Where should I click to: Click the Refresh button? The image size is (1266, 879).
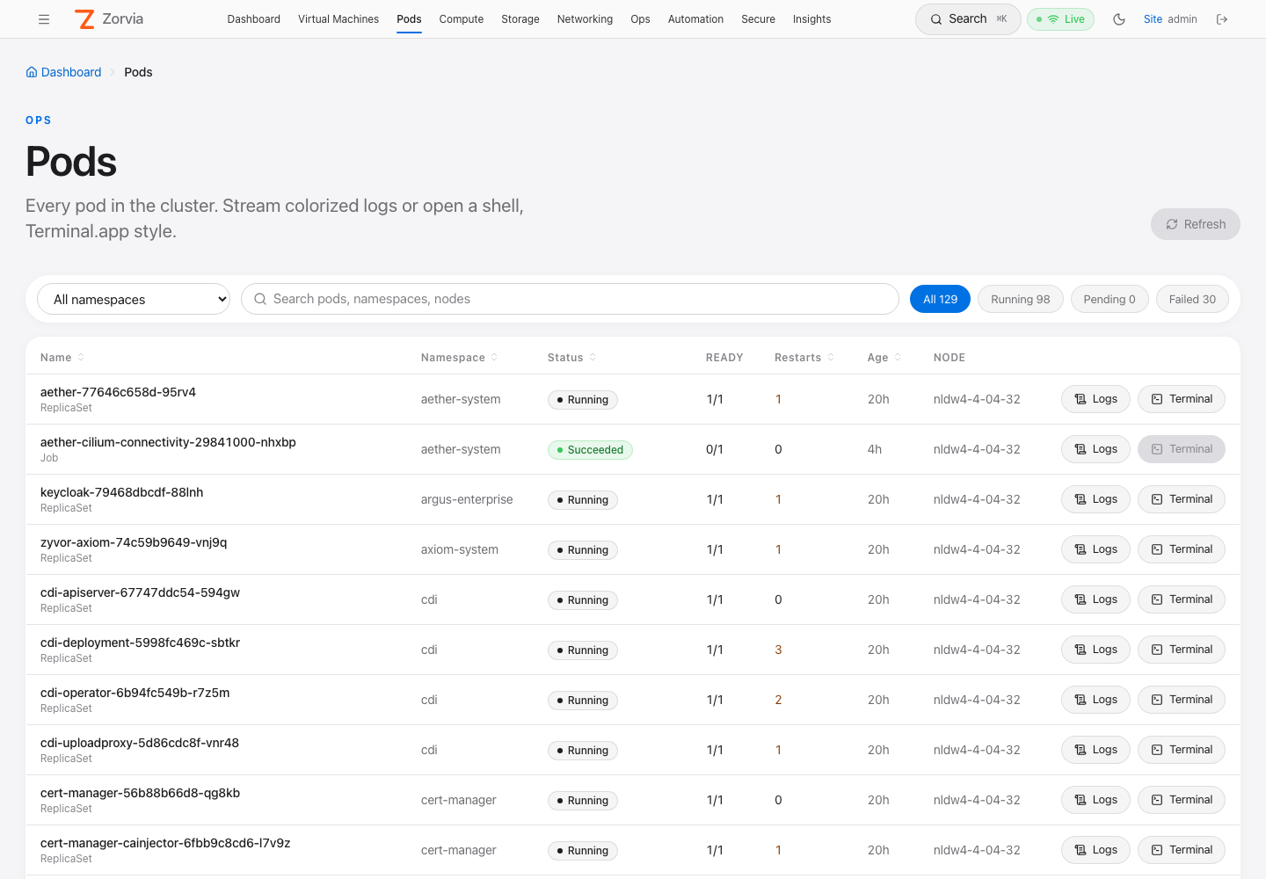coord(1196,224)
